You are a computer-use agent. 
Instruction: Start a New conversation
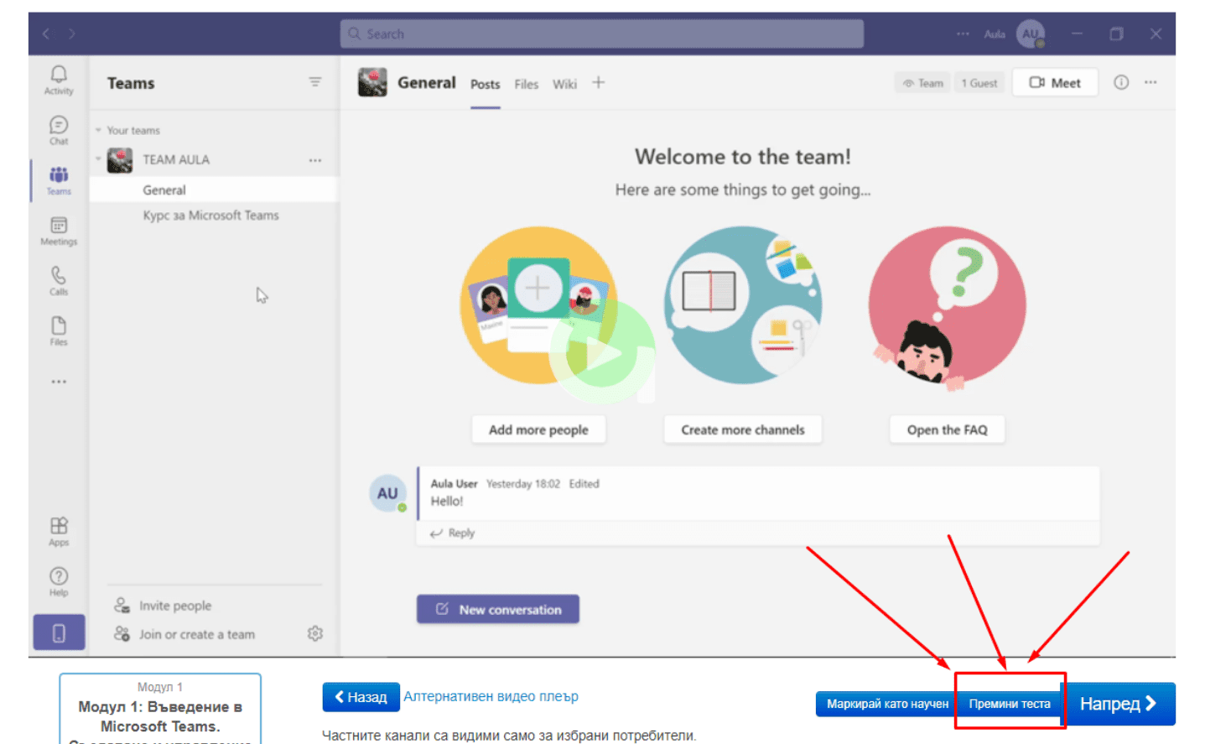tap(498, 609)
